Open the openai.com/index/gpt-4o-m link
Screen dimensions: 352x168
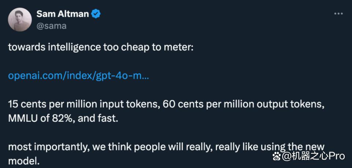pyautogui.click(x=78, y=76)
